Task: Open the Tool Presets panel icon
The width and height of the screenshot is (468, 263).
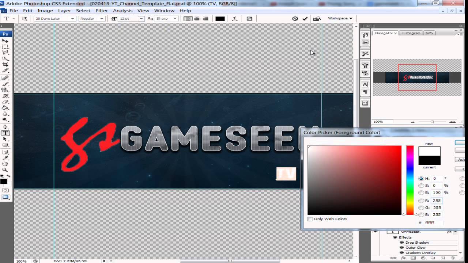Action: (x=365, y=54)
